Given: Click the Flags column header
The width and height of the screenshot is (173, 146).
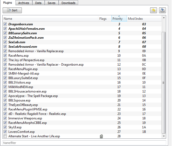Looking at the screenshot, I should [x=105, y=19].
